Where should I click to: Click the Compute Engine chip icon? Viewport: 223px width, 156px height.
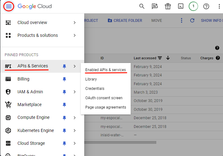point(8,118)
